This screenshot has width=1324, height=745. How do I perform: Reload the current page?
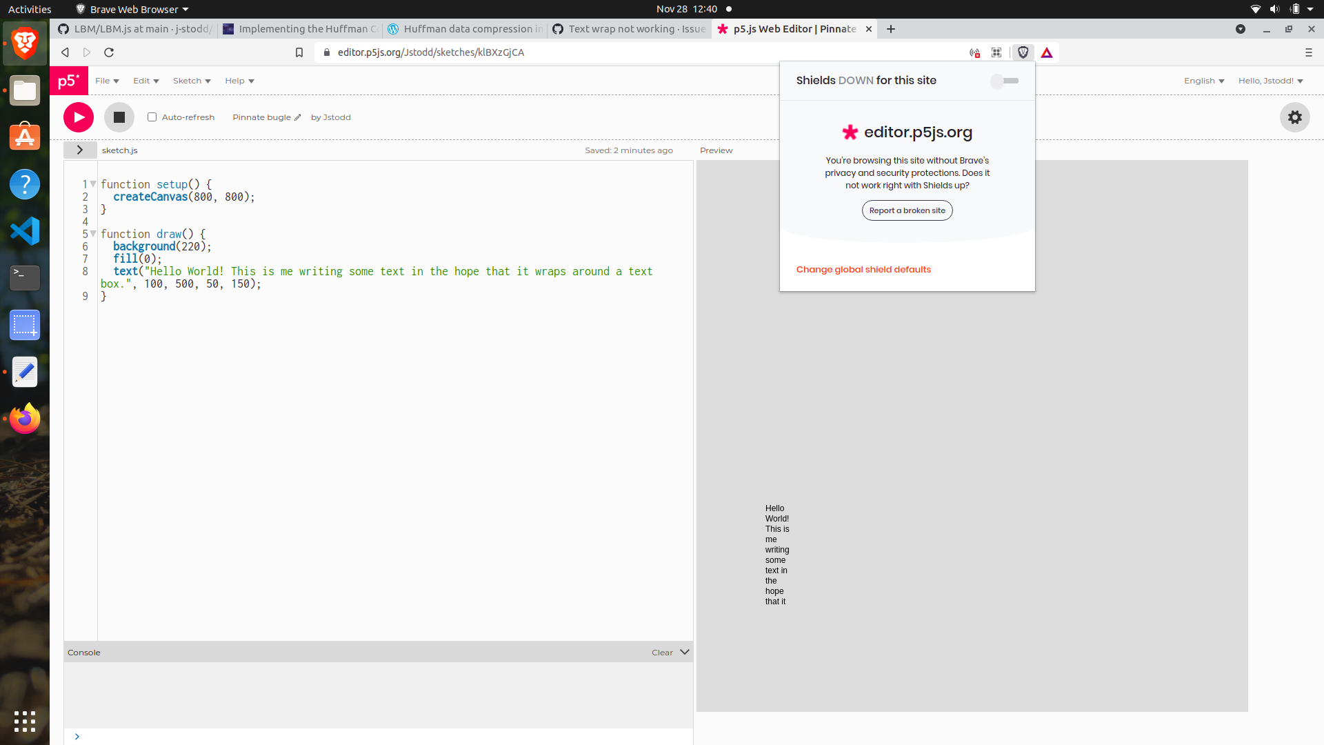pyautogui.click(x=109, y=52)
